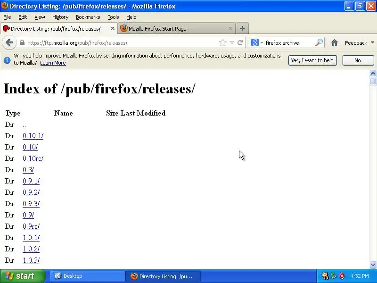The image size is (377, 283).
Task: Click Directory Listing taskbar button
Action: (x=163, y=276)
